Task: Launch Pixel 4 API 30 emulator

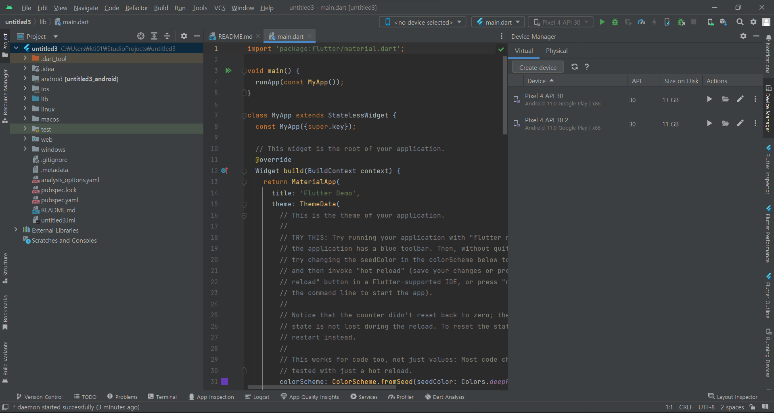Action: (709, 99)
